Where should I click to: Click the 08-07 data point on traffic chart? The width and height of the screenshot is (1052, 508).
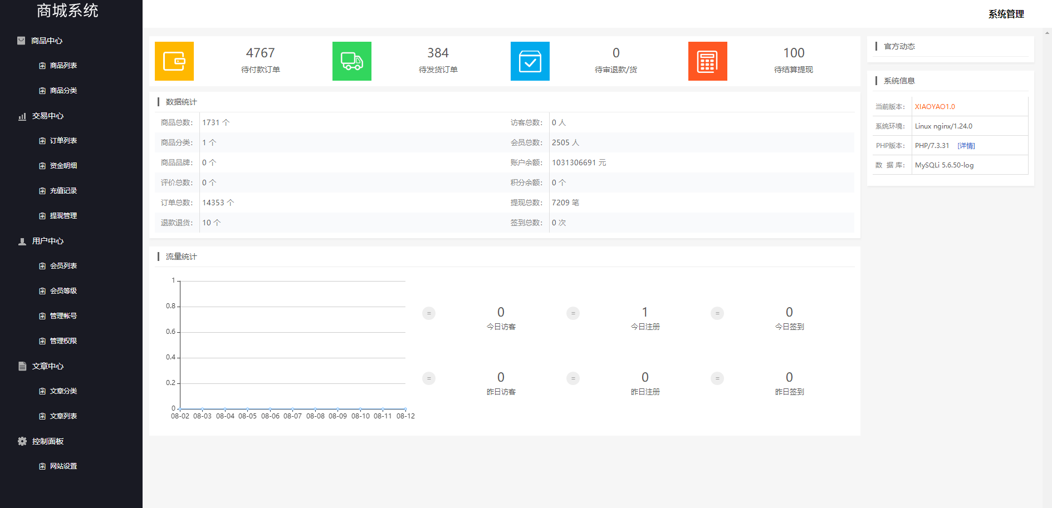coord(292,409)
